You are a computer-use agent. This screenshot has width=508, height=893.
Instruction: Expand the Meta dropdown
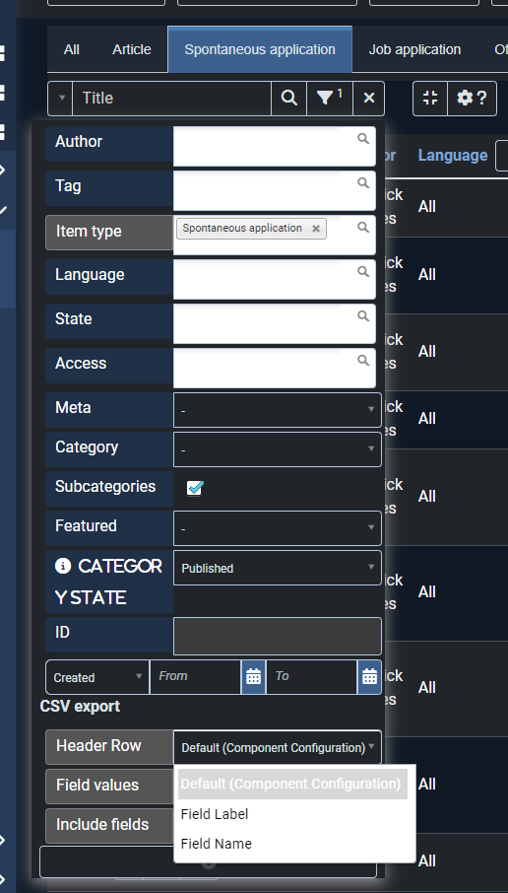278,409
